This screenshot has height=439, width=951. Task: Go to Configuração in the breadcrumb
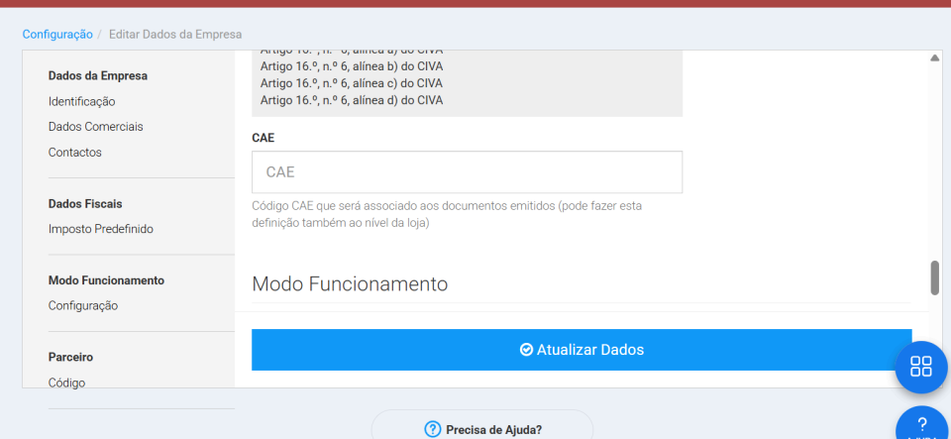point(57,34)
